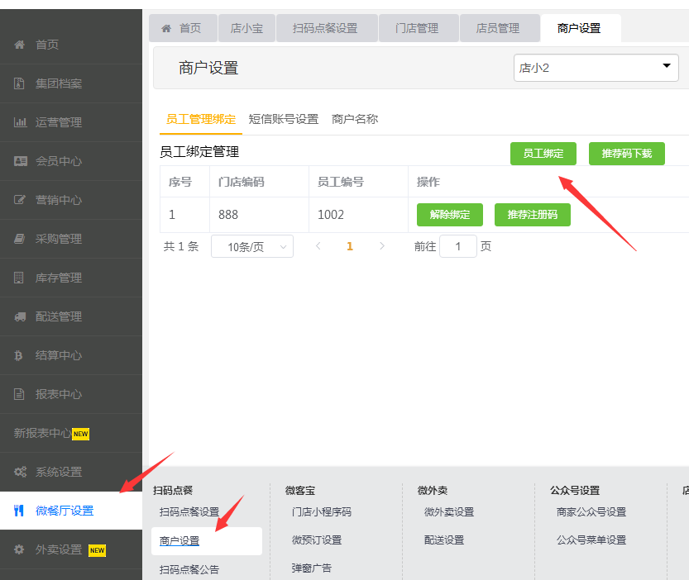The width and height of the screenshot is (689, 580).
Task: Click the 会员中心 ID card icon
Action: point(20,161)
